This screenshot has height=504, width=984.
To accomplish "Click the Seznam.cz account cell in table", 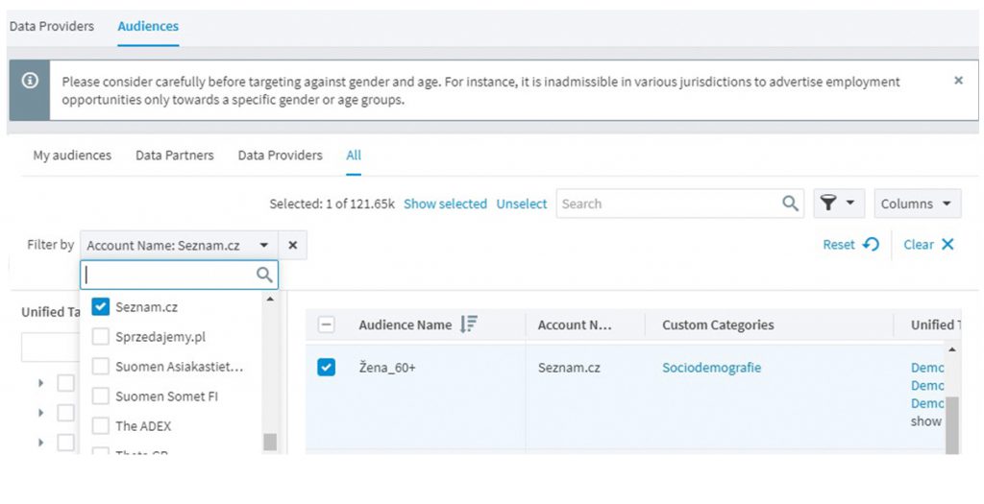I will click(569, 368).
